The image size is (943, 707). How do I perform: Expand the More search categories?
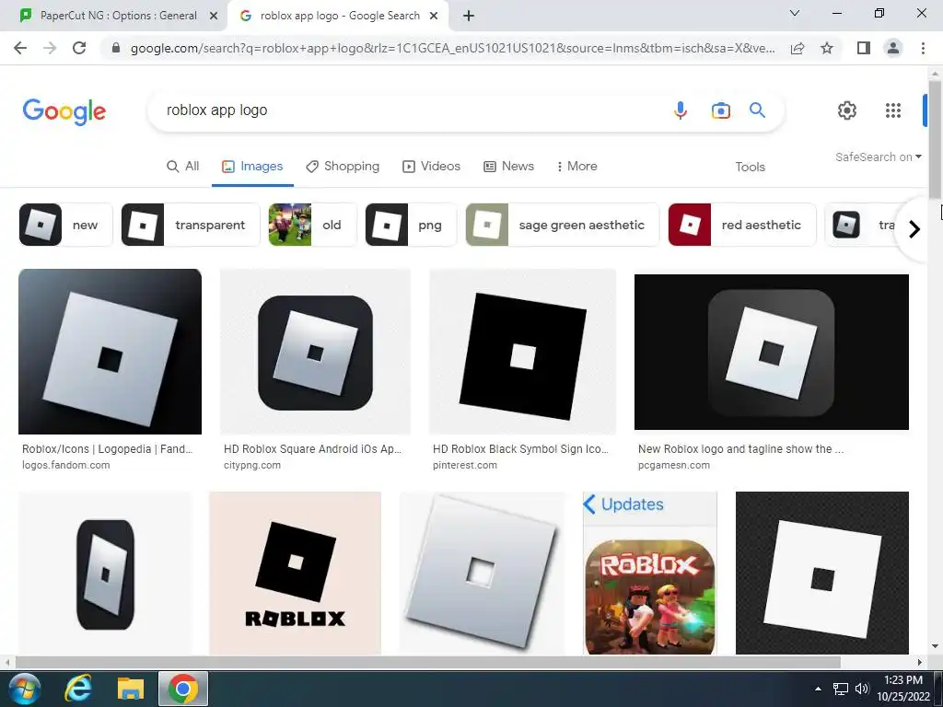(x=576, y=166)
